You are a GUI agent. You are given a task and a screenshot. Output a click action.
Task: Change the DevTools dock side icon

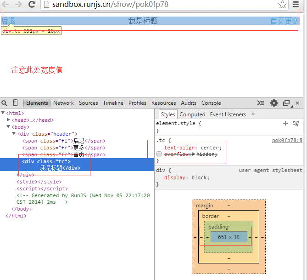click(x=287, y=103)
